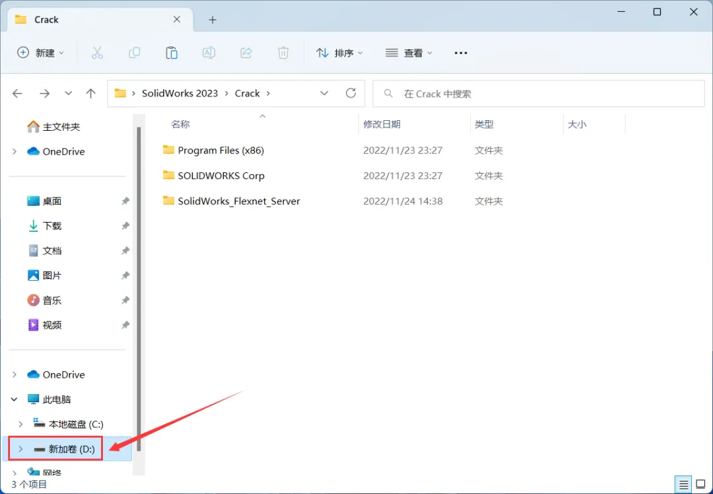Open 下载 in sidebar
The image size is (713, 494).
(x=44, y=226)
